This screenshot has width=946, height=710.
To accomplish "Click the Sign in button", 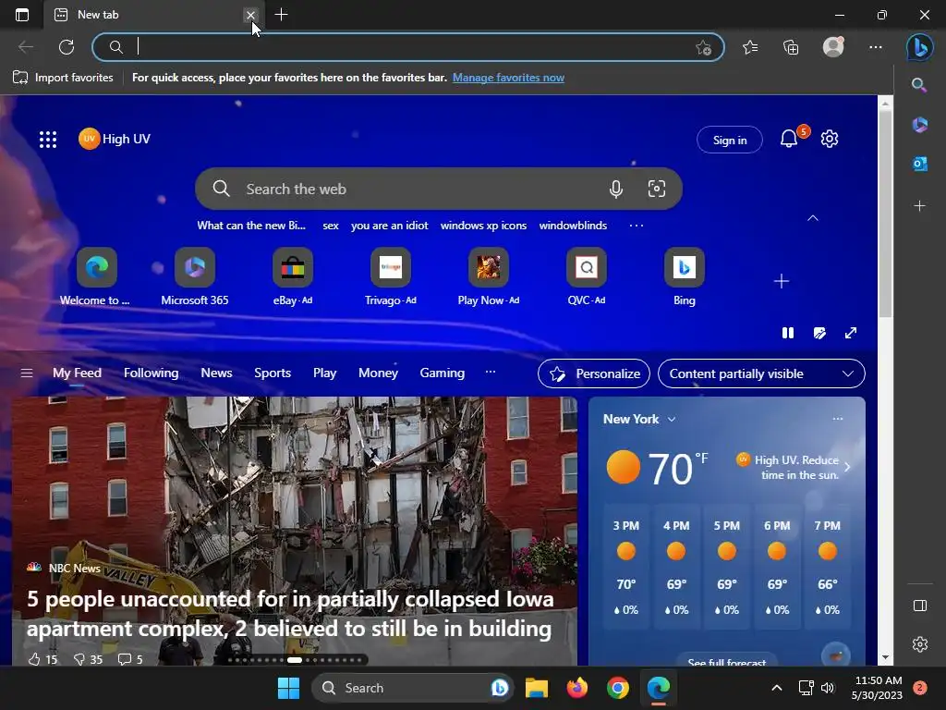I will 730,141.
